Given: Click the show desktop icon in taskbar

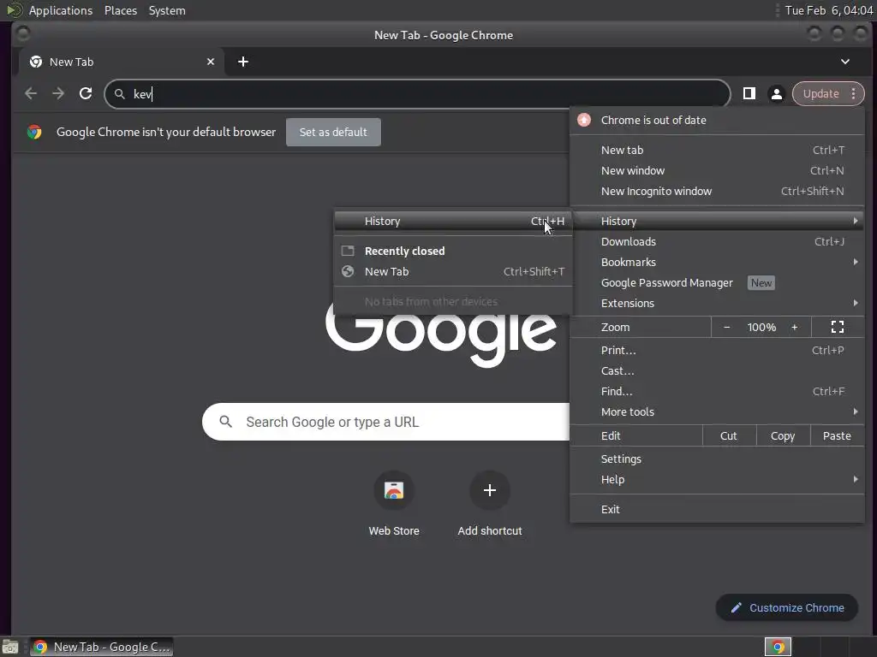Looking at the screenshot, I should pos(10,647).
